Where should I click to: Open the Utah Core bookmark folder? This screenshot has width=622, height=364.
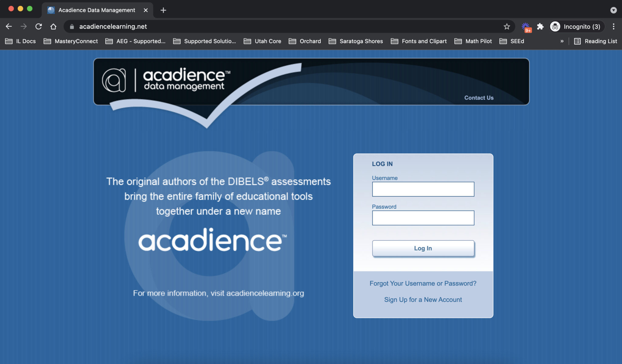click(262, 41)
